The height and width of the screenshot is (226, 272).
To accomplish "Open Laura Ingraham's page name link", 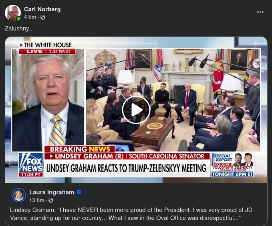I will [x=52, y=192].
